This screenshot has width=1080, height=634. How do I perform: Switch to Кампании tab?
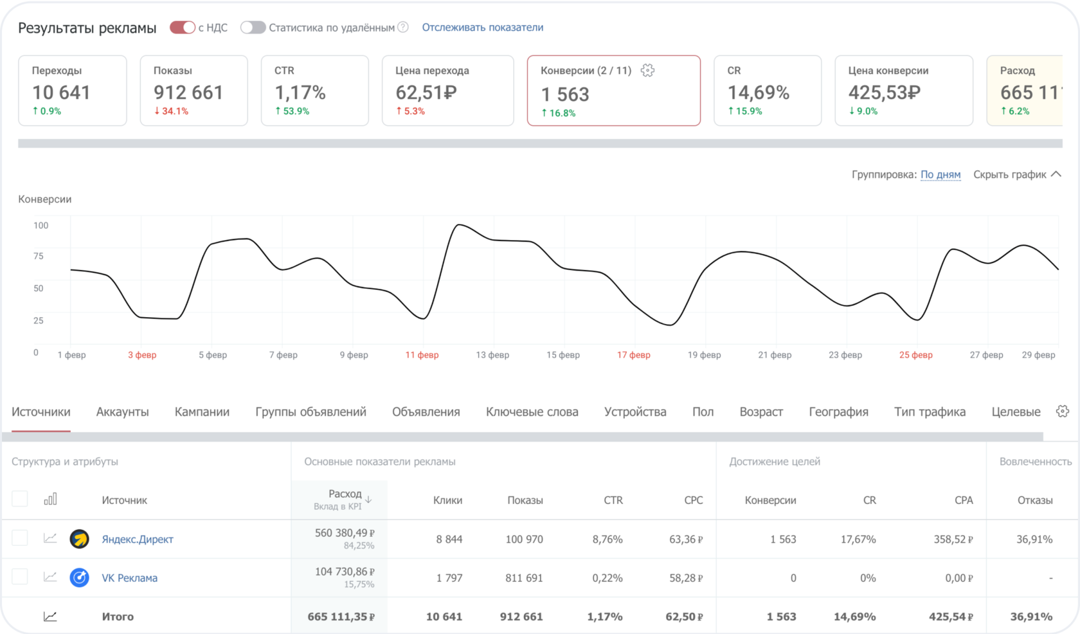tap(202, 412)
